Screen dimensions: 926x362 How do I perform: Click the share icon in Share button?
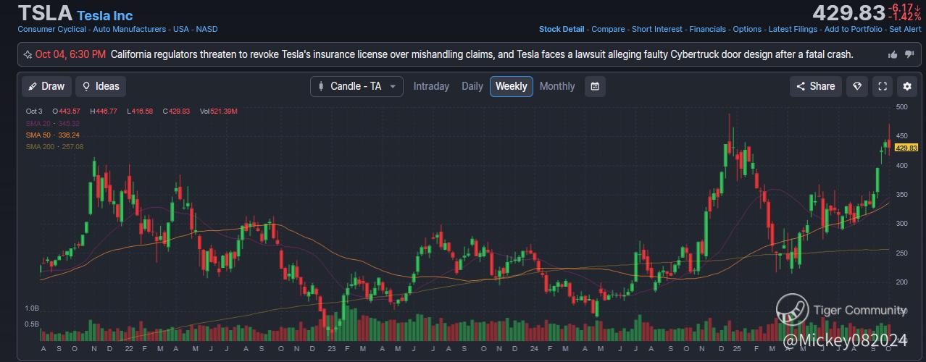(x=801, y=86)
